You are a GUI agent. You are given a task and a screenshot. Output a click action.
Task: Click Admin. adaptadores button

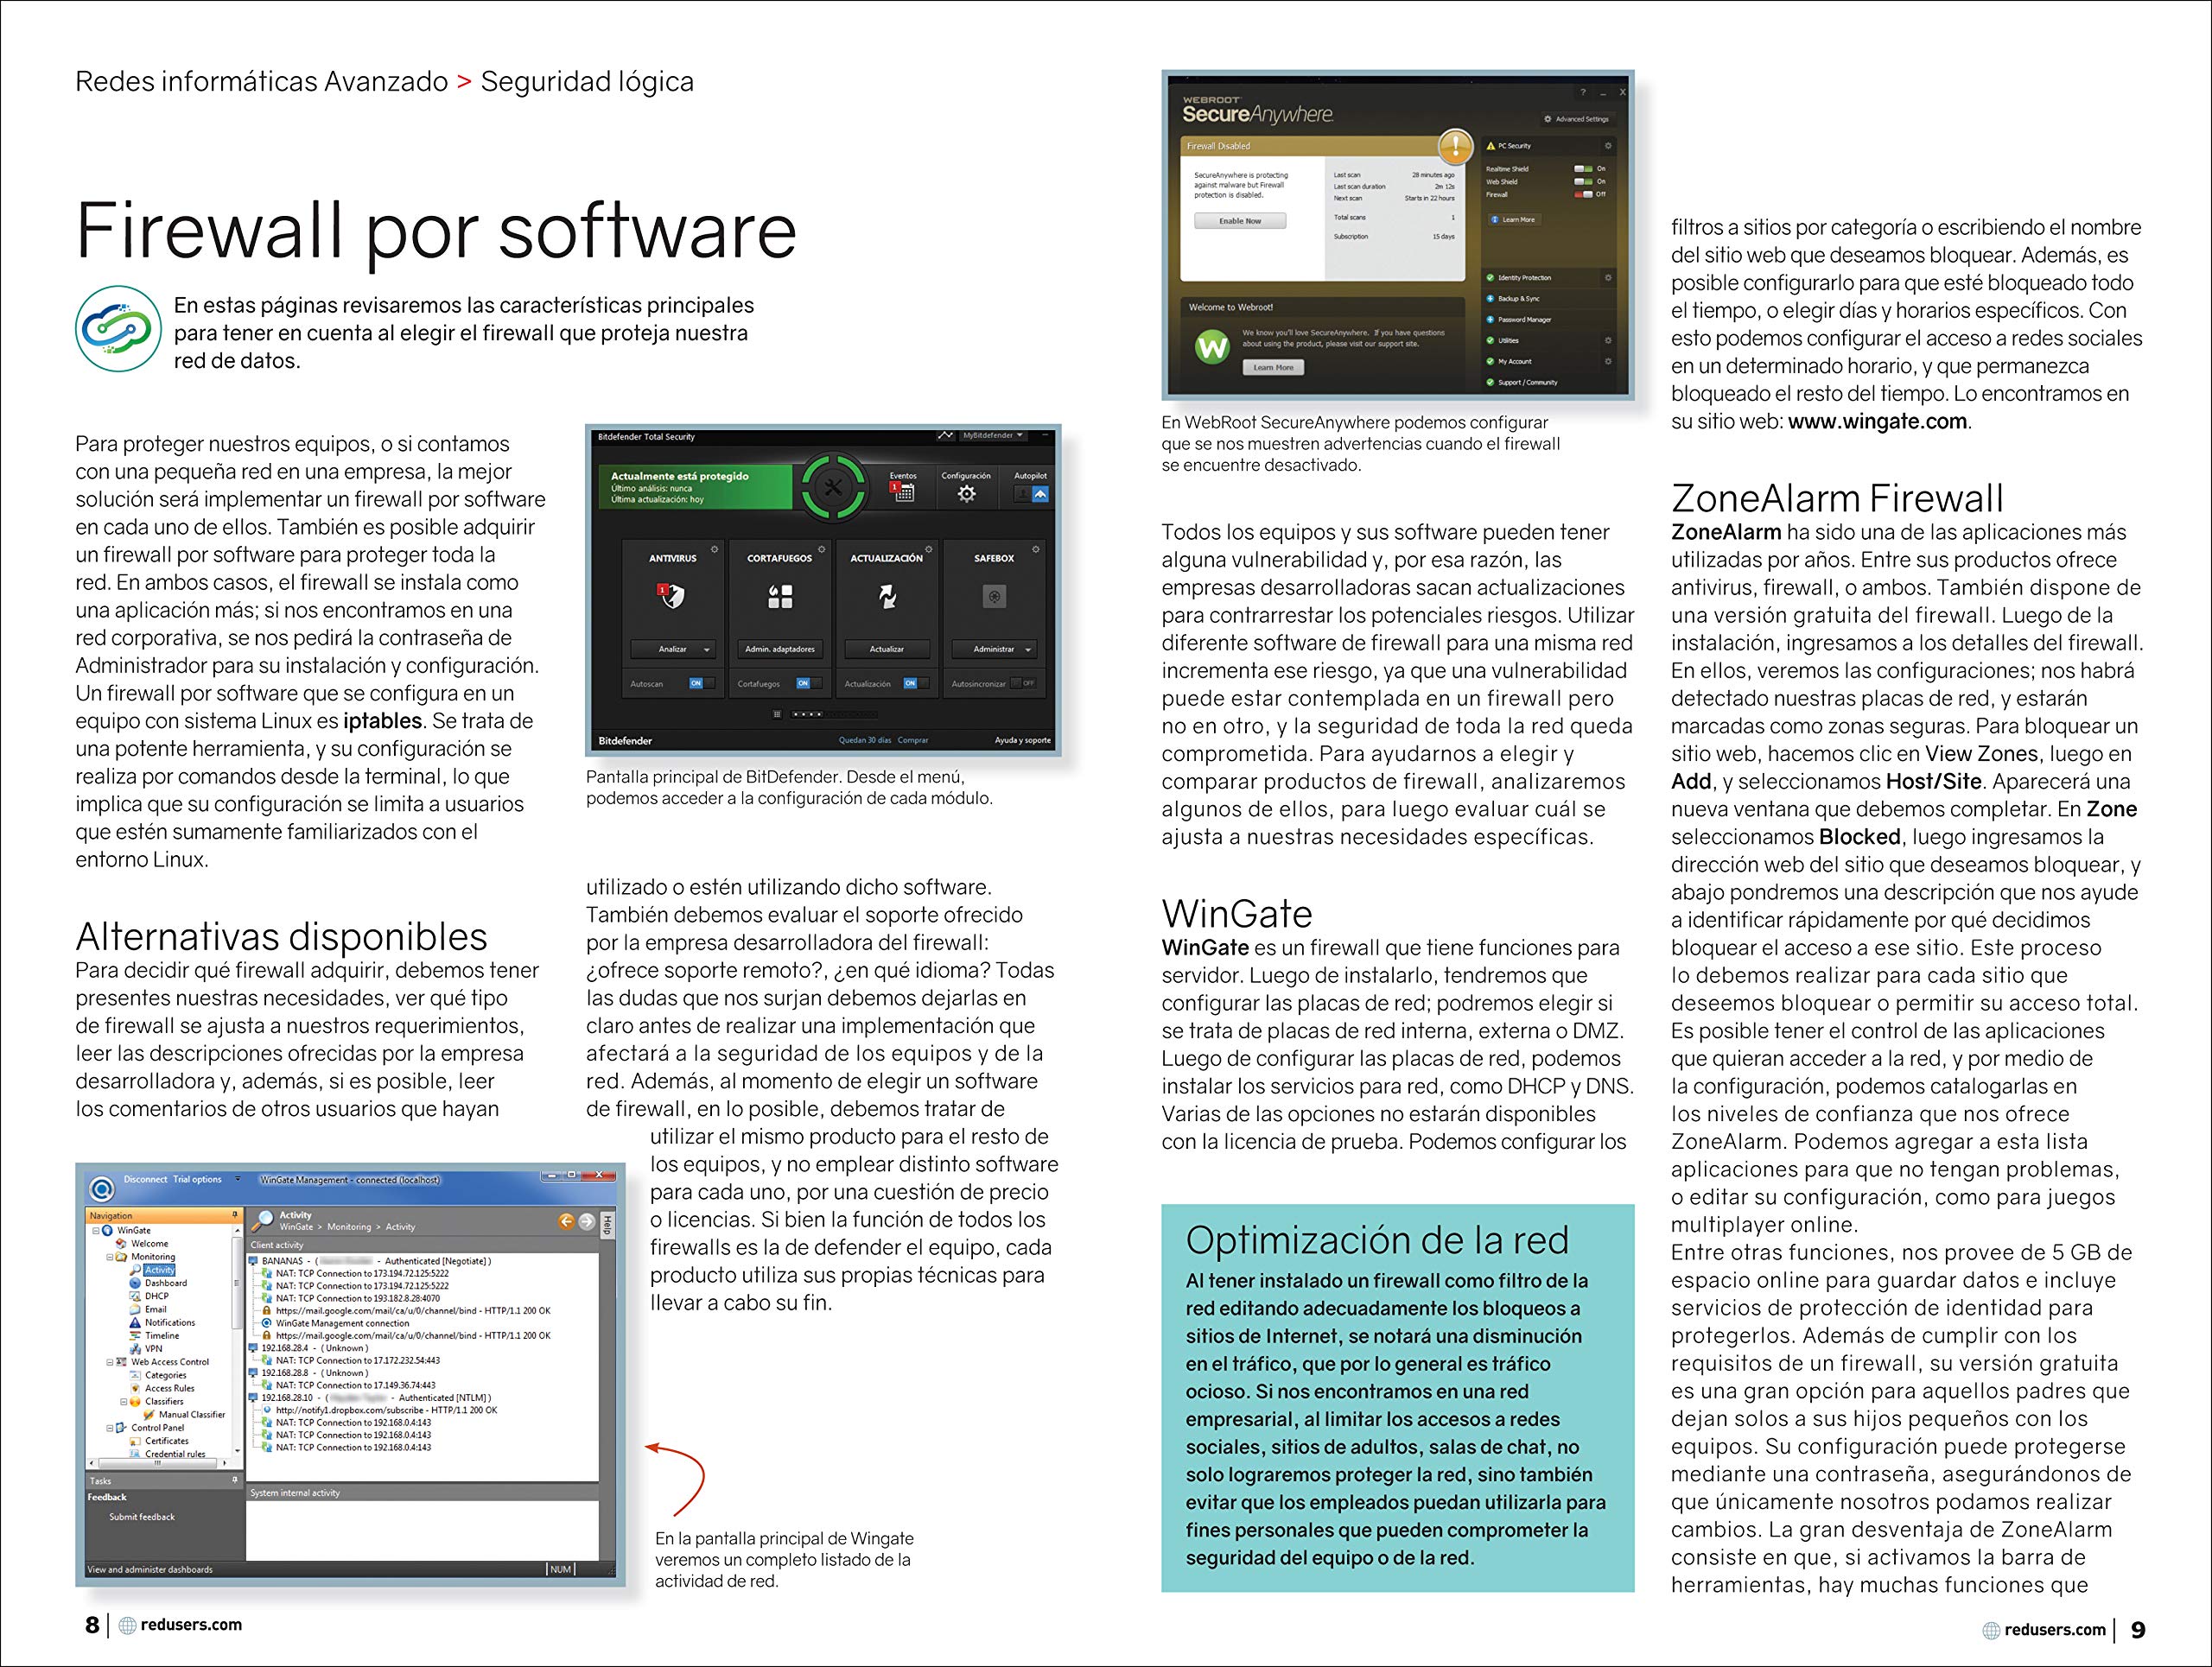780,650
